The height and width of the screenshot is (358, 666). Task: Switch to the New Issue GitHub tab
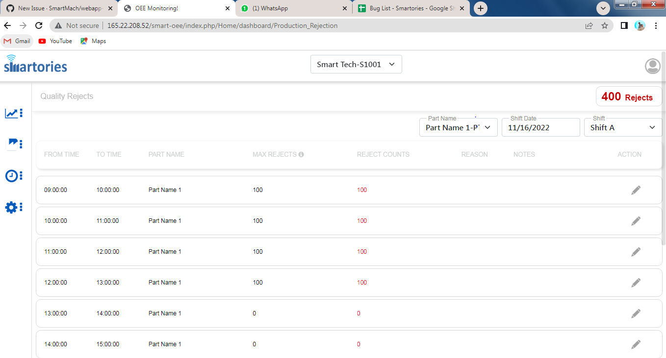(59, 8)
